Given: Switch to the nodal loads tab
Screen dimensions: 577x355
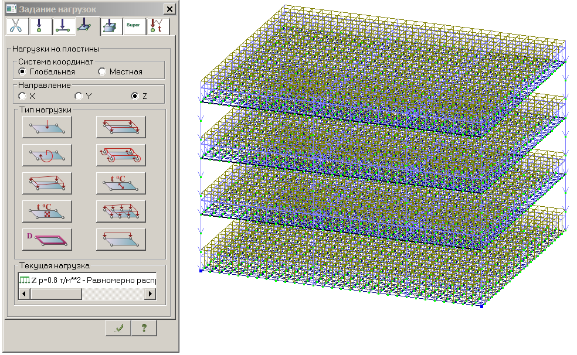Looking at the screenshot, I should 40,26.
